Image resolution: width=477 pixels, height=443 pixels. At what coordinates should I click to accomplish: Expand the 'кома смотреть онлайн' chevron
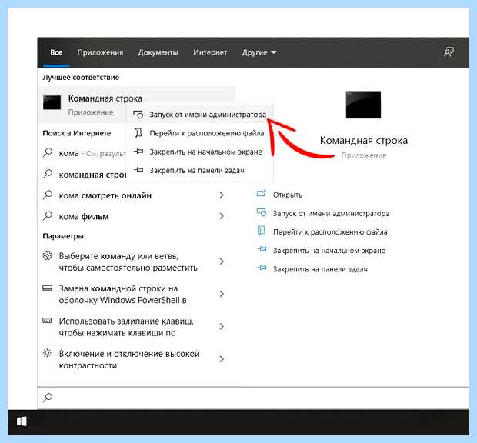pyautogui.click(x=222, y=195)
